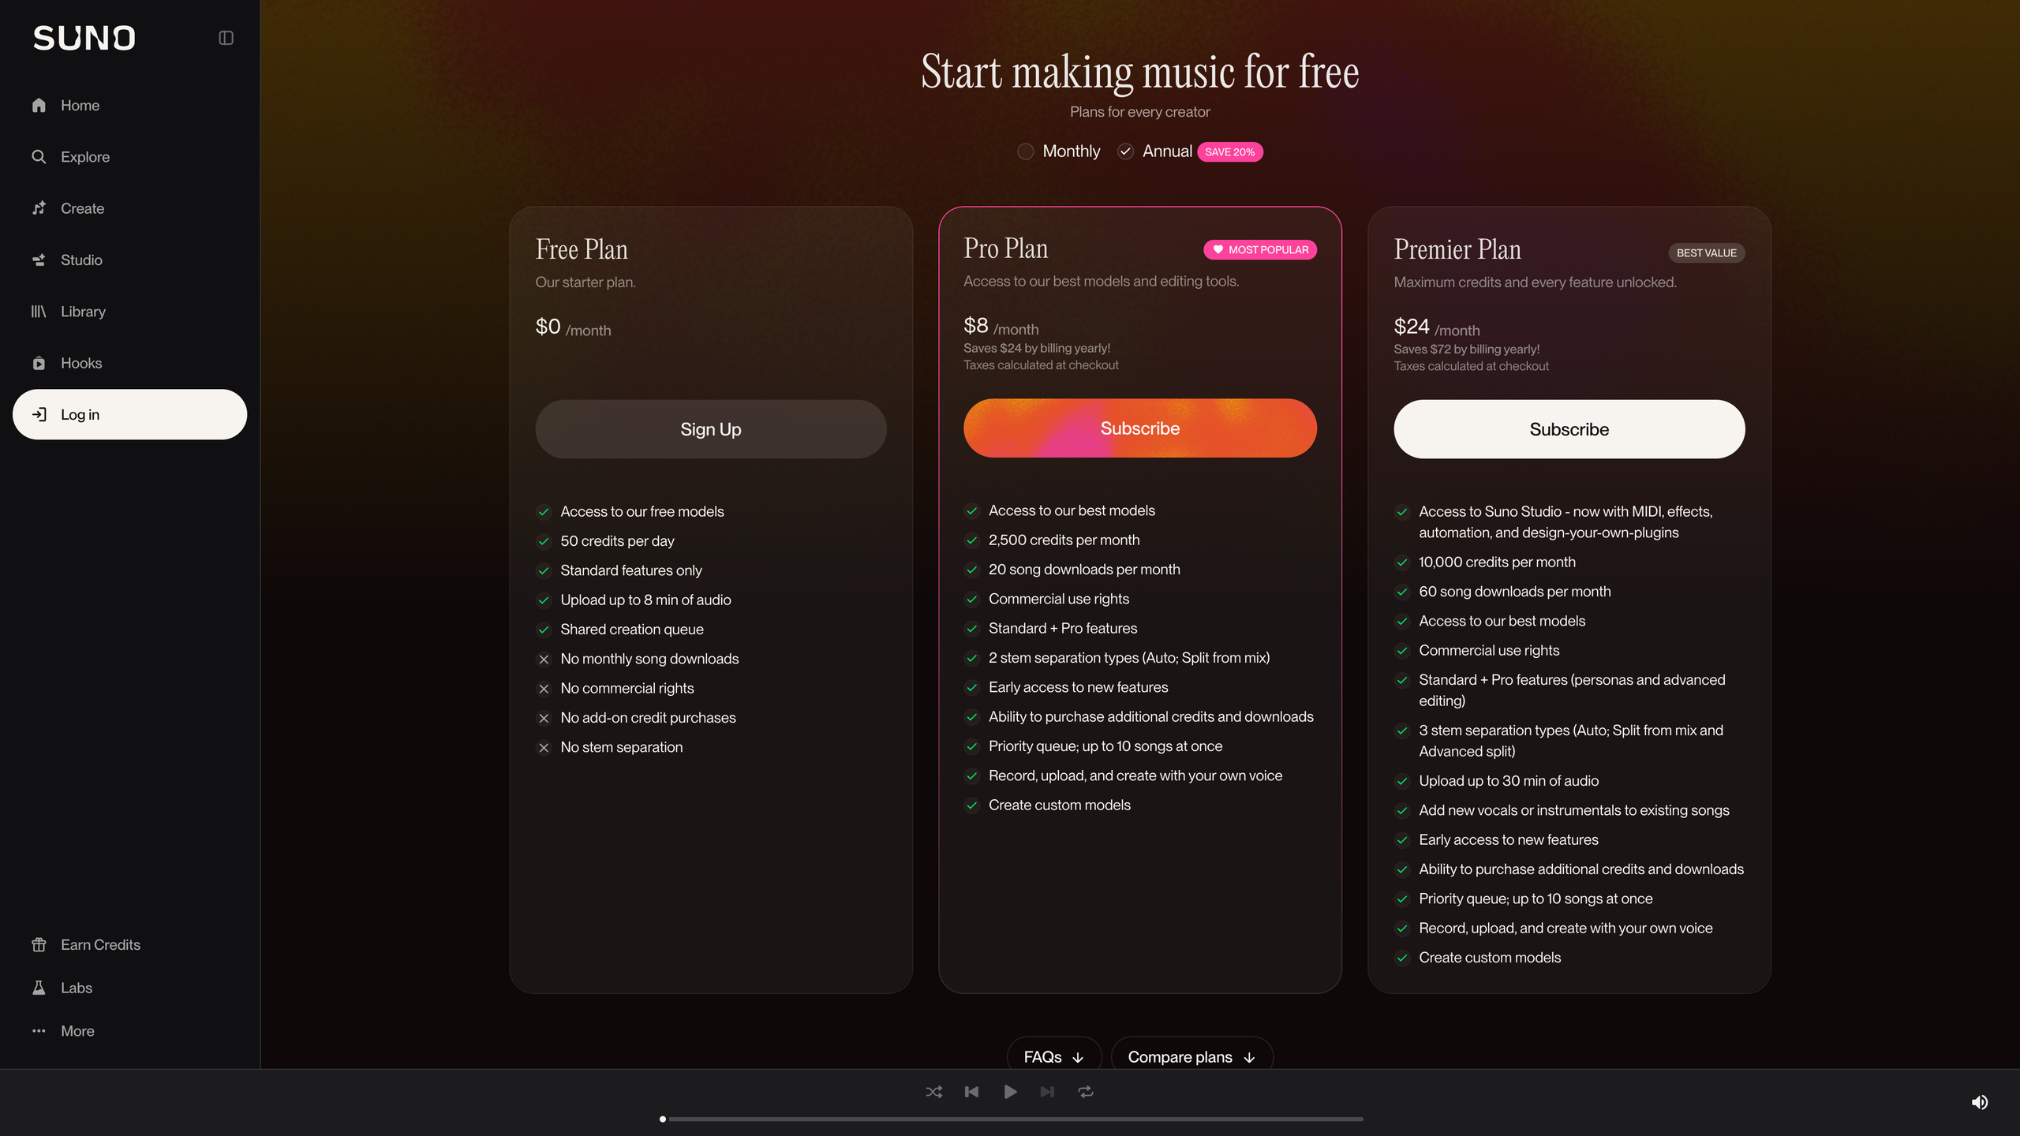Click the FAQs down arrow
This screenshot has width=2020, height=1136.
click(1078, 1057)
